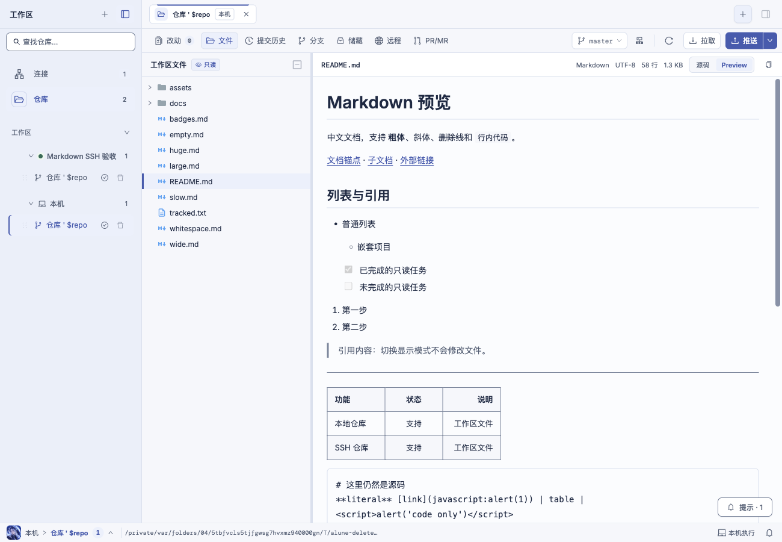Go to the 远程 tab
This screenshot has width=782, height=542.
click(x=388, y=41)
